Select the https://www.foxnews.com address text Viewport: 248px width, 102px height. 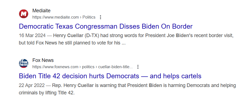pyautogui.click(x=55, y=67)
